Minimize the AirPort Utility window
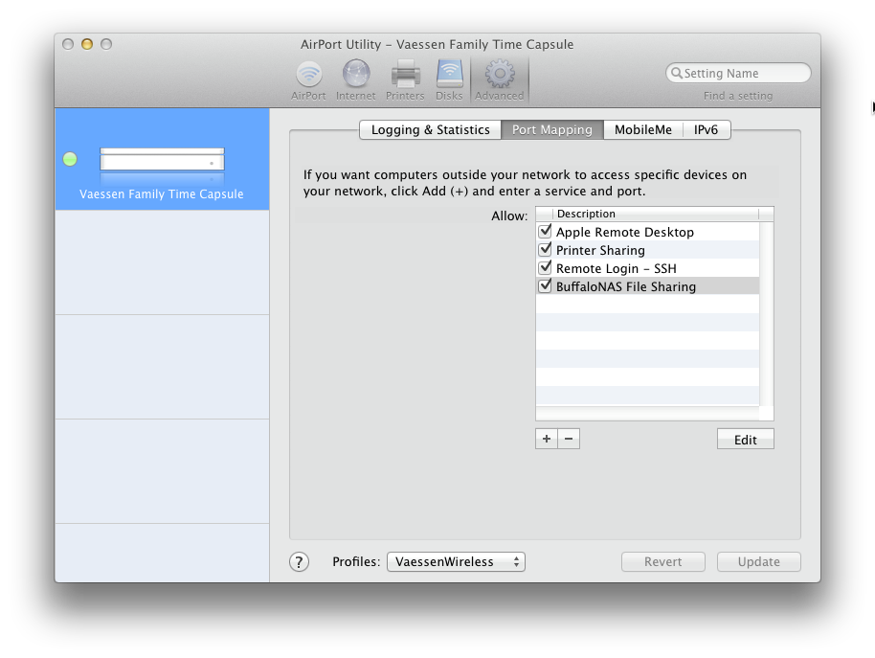 pyautogui.click(x=87, y=44)
